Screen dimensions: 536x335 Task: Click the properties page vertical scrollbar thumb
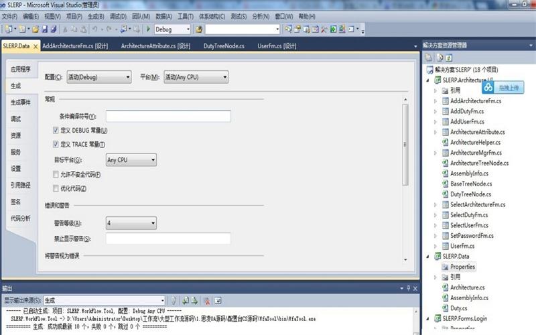point(405,145)
